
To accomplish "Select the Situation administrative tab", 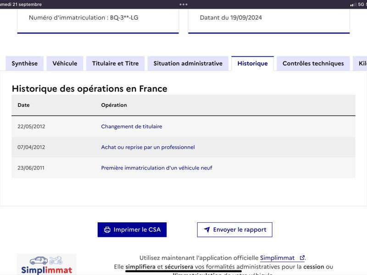I will (x=188, y=63).
